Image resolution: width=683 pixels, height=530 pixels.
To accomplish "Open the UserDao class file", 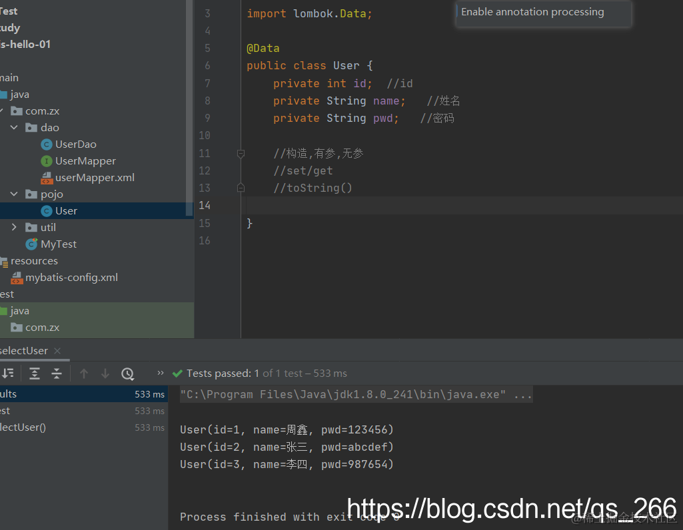I will [75, 144].
